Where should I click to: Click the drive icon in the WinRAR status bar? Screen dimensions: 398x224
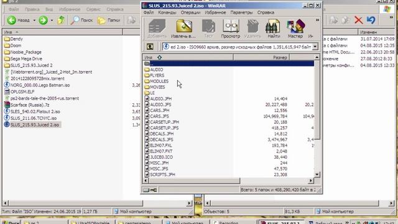146,190
